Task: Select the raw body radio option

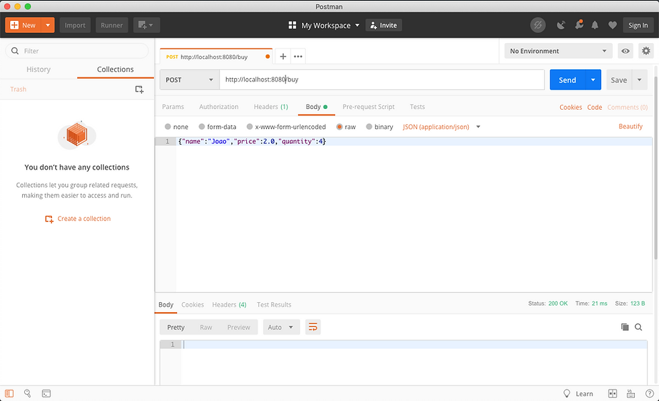Action: [339, 126]
